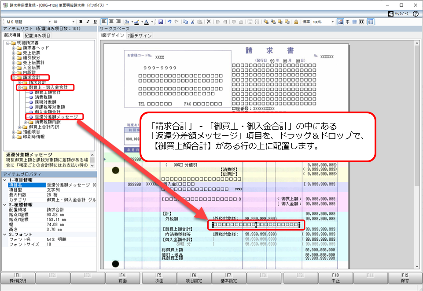423x291 pixels.
Task: Select the 項目名 property row
Action: pos(52,185)
